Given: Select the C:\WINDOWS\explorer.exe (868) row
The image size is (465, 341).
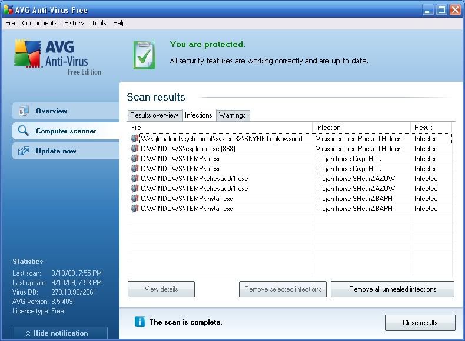Looking at the screenshot, I should pyautogui.click(x=290, y=149).
